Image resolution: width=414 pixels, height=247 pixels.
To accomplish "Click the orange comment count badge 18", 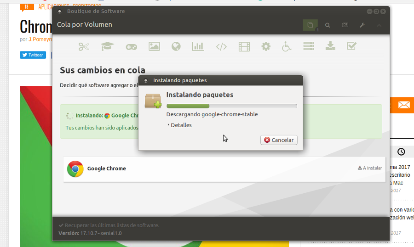I will pyautogui.click(x=27, y=7).
